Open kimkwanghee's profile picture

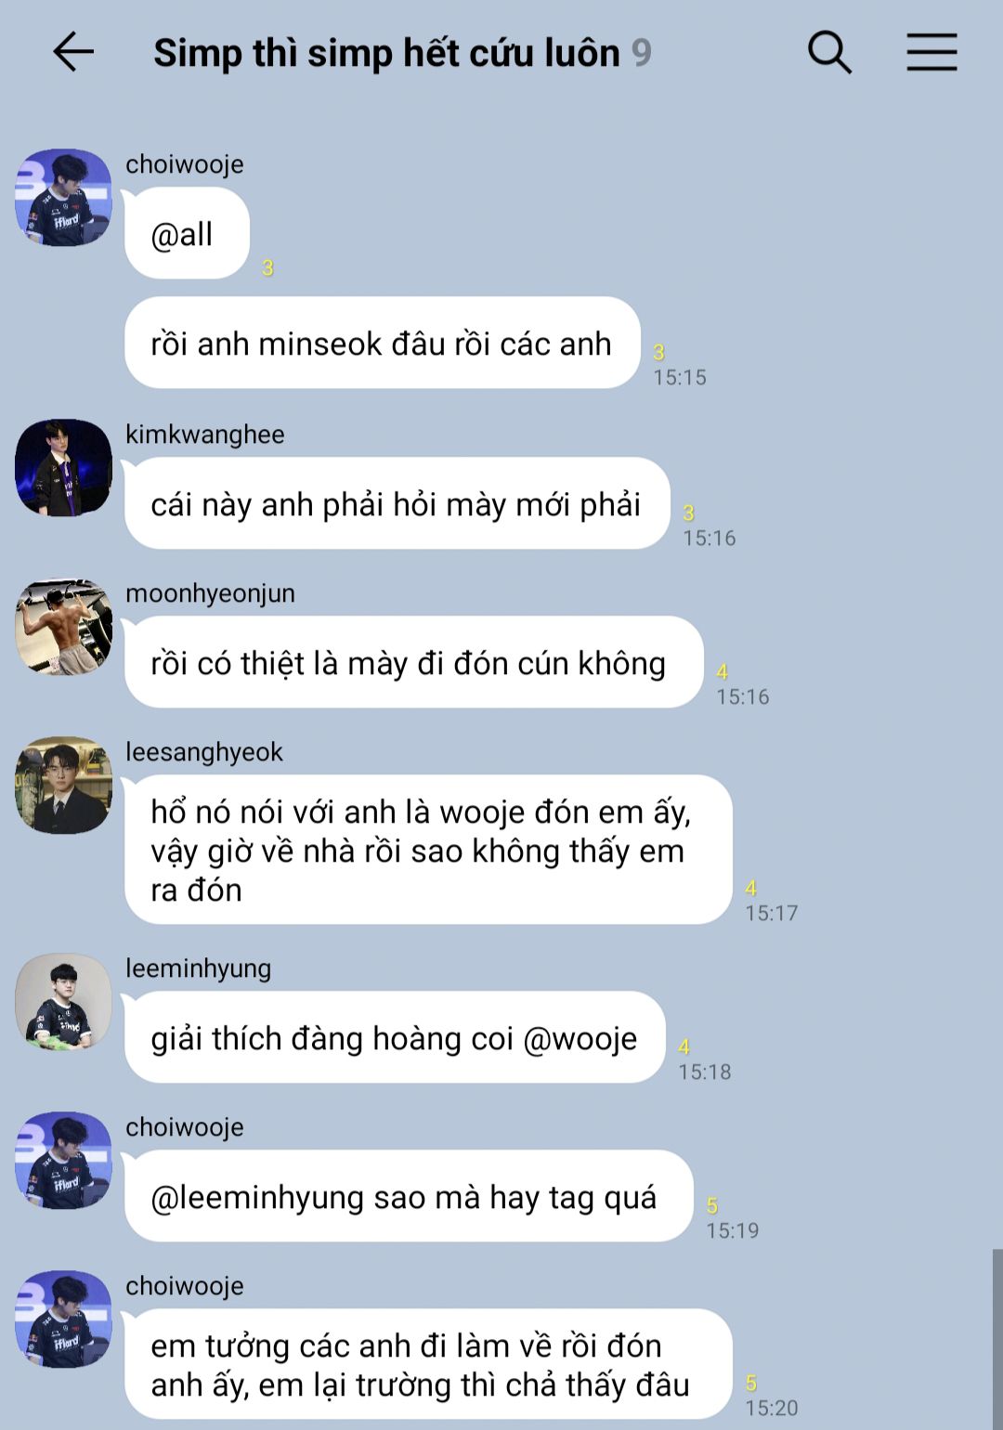(x=63, y=467)
